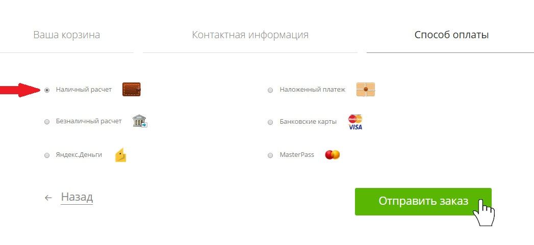This screenshot has height=245, width=534.
Task: Click the MasterPass red-orange circles icon
Action: pos(333,155)
